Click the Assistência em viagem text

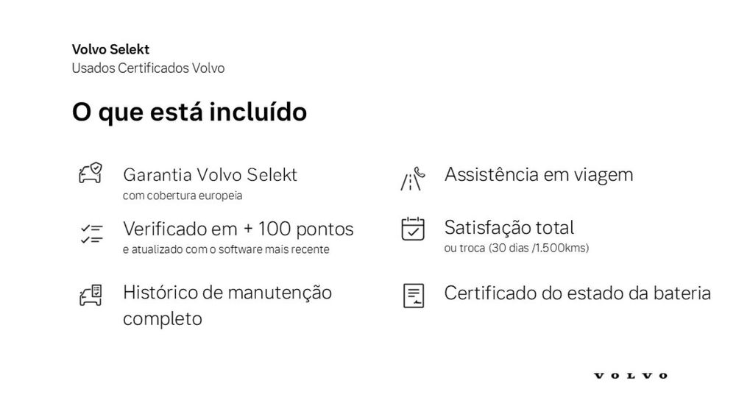click(x=539, y=175)
